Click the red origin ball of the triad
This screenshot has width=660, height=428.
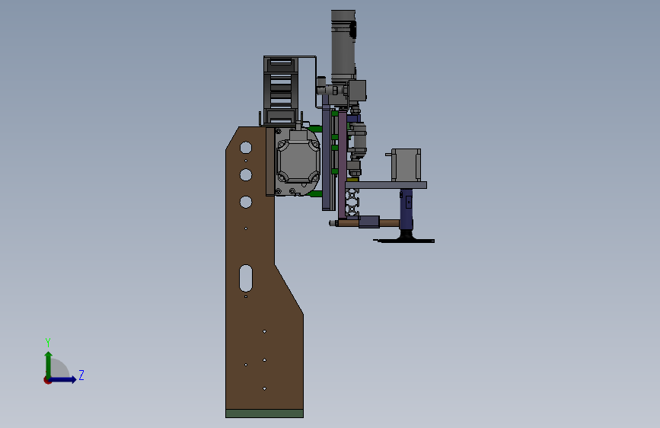click(46, 380)
